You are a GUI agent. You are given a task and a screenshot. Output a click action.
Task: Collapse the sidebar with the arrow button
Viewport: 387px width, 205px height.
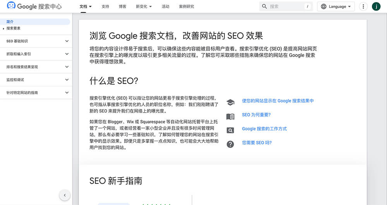(x=65, y=195)
